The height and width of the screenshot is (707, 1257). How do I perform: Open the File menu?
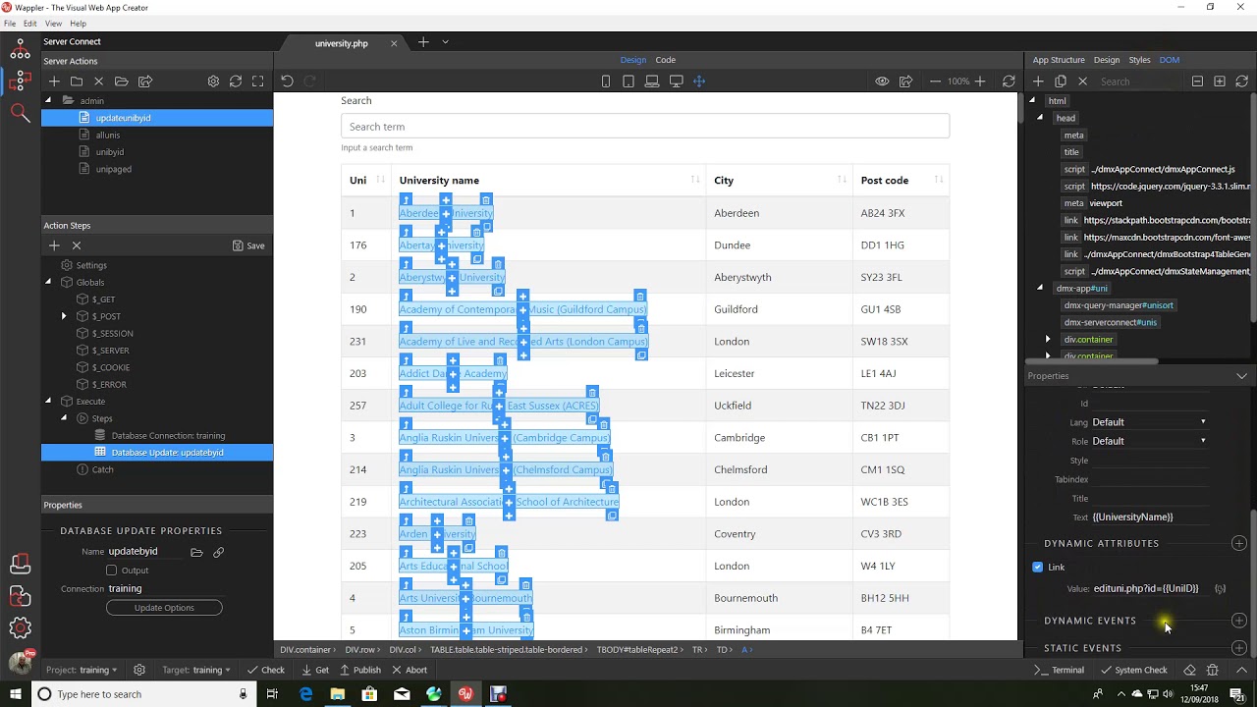[x=10, y=24]
